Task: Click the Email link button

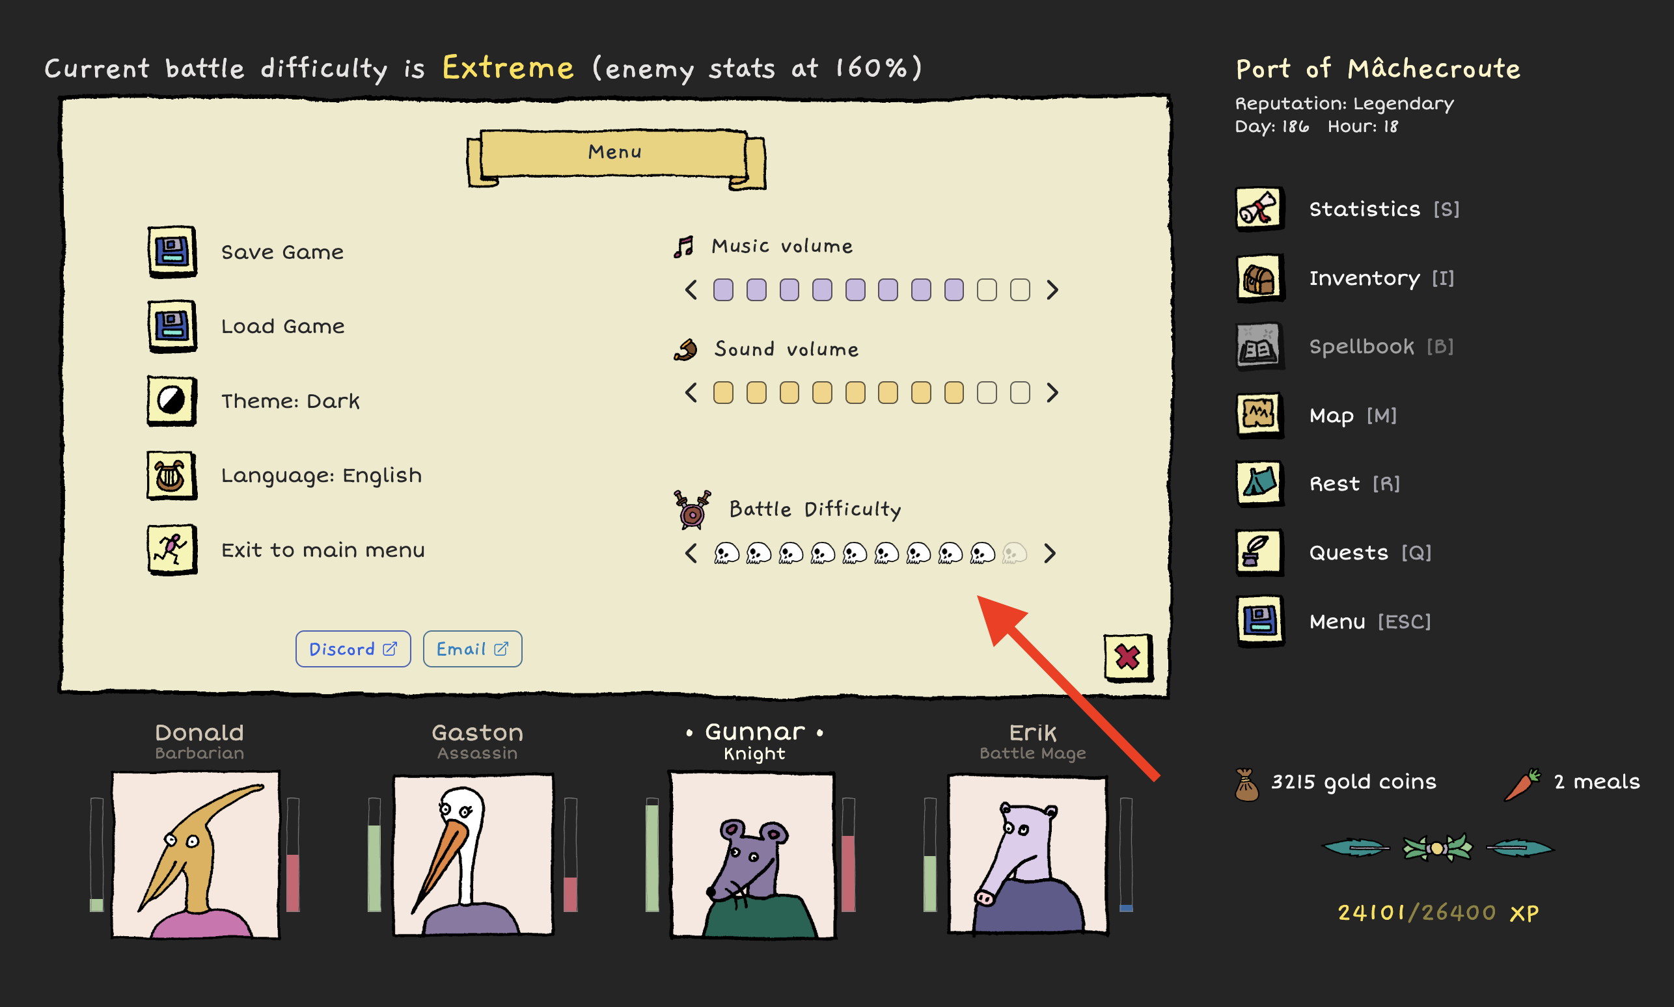Action: pos(473,649)
